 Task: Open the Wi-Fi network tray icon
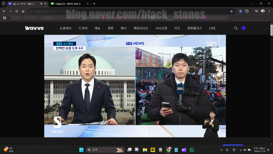[x=241, y=150]
